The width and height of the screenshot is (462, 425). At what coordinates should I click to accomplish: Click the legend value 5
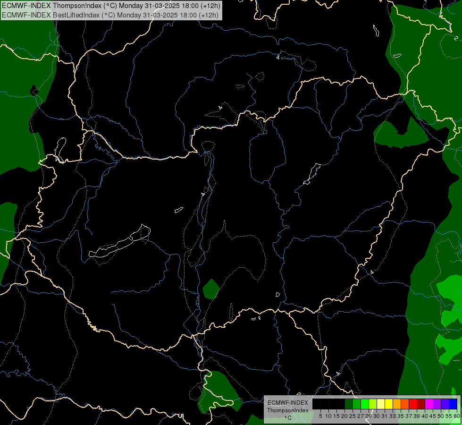click(x=320, y=416)
